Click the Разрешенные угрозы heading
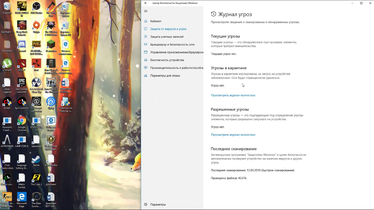This screenshot has height=210, width=374. [x=230, y=109]
